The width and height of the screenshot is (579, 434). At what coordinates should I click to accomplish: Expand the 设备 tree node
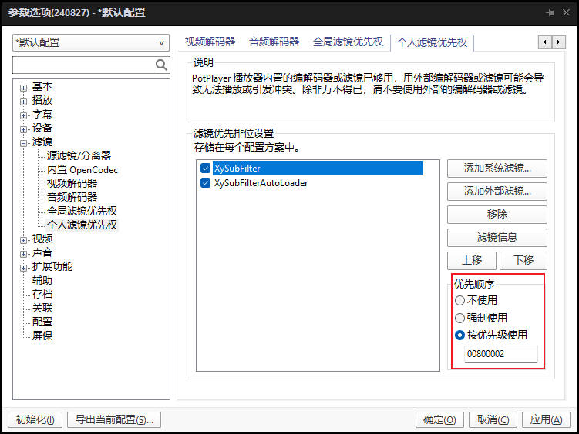(24, 130)
